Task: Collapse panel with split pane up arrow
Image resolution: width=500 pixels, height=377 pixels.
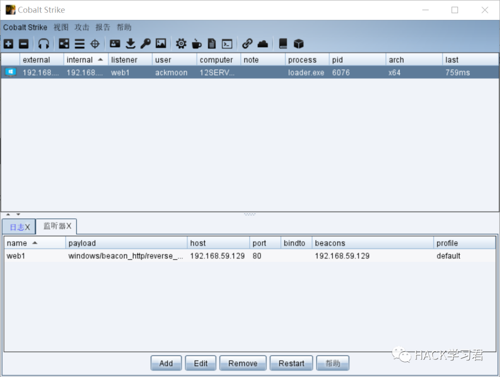Action: coord(8,214)
